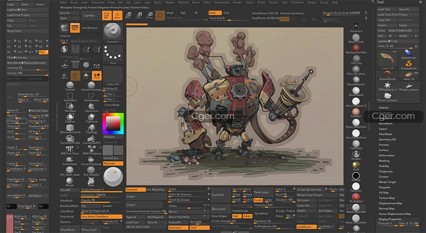The width and height of the screenshot is (426, 233).
Task: Select the SimpleBrush tool
Action: click(x=409, y=65)
